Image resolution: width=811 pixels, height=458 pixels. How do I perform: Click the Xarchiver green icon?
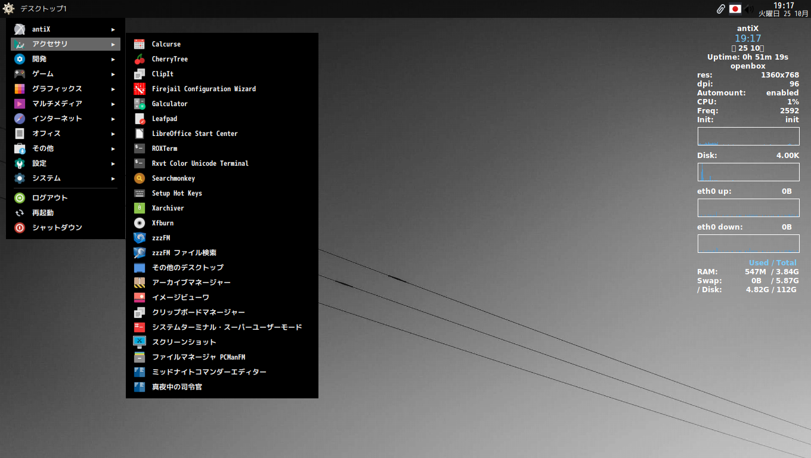[x=140, y=208]
